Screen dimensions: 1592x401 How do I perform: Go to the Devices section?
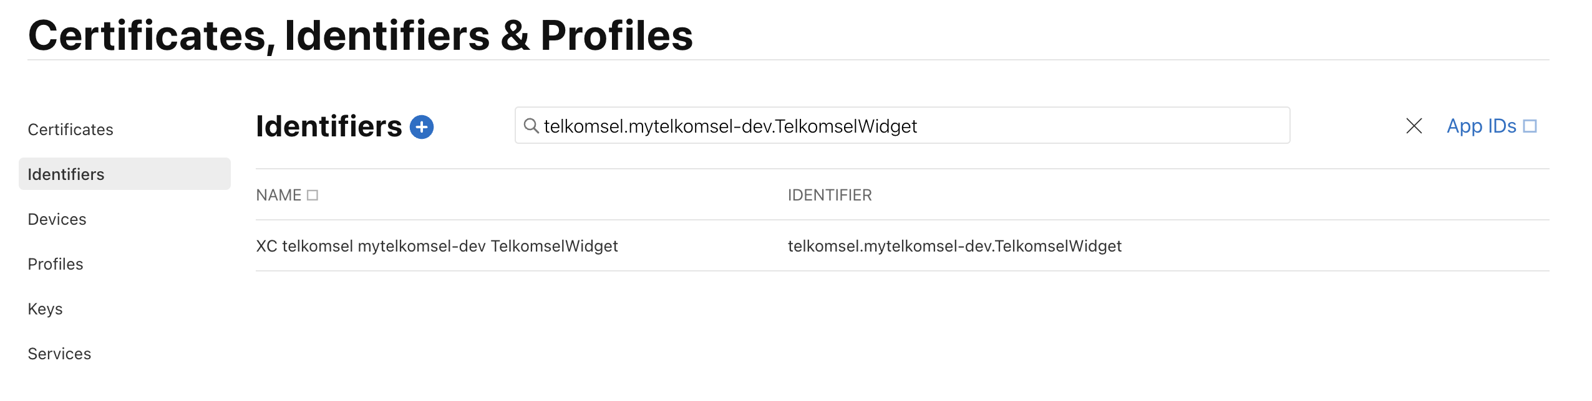pyautogui.click(x=57, y=219)
